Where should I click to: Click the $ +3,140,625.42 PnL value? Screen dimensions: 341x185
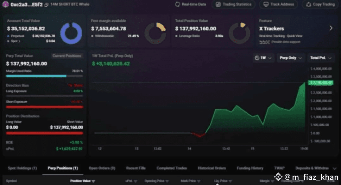111,63
